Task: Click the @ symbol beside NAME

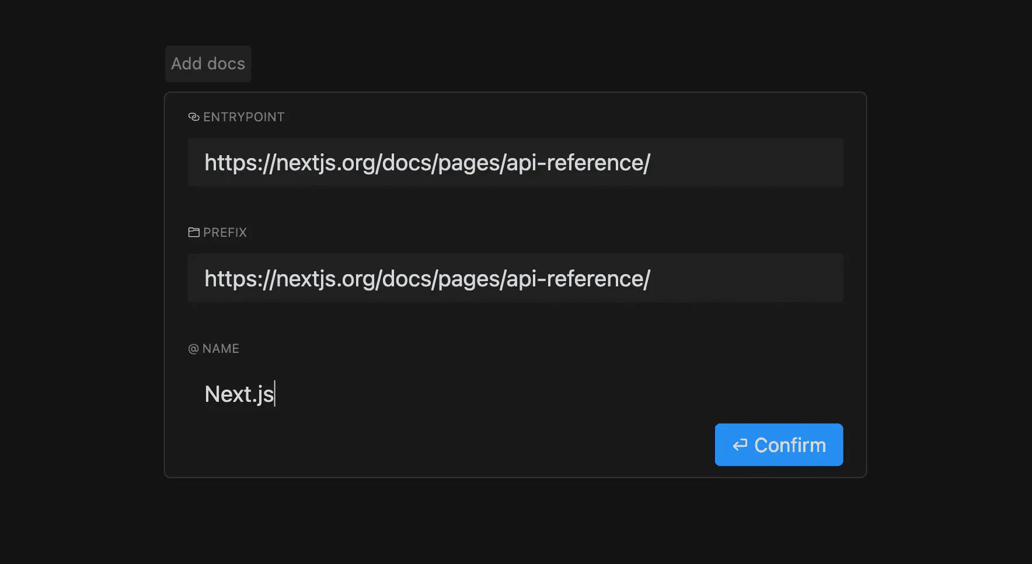Action: (x=193, y=349)
